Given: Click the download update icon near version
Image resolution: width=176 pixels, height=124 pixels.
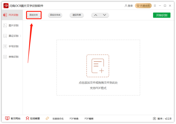Looking at the screenshot, I should click(154, 118).
